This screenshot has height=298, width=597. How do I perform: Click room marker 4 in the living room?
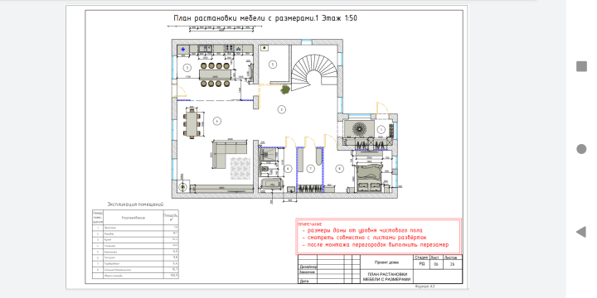[217, 121]
